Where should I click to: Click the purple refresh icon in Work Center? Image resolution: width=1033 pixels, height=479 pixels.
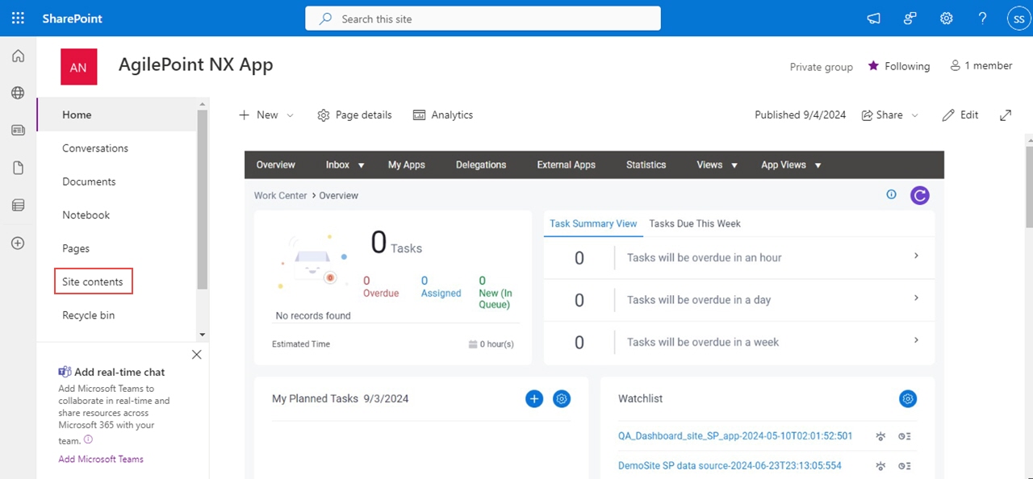920,195
